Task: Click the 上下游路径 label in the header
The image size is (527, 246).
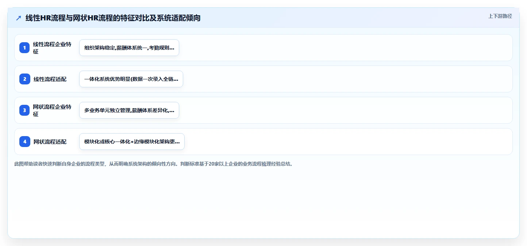Action: (500, 16)
